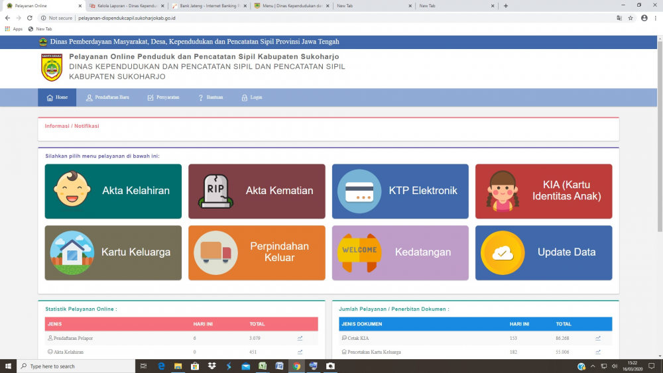
Task: Open Microsoft Store from the taskbar
Action: 195,366
